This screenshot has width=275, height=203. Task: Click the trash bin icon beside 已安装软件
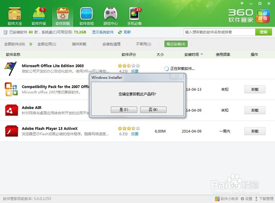5,32
